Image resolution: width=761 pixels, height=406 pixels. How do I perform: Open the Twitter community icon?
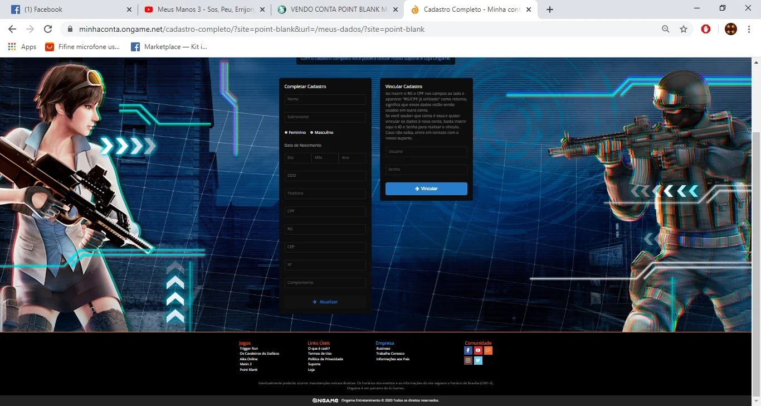(478, 360)
